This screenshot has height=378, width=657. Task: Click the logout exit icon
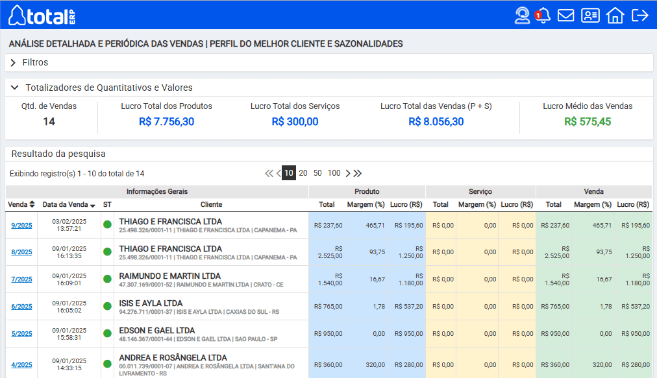click(x=640, y=15)
